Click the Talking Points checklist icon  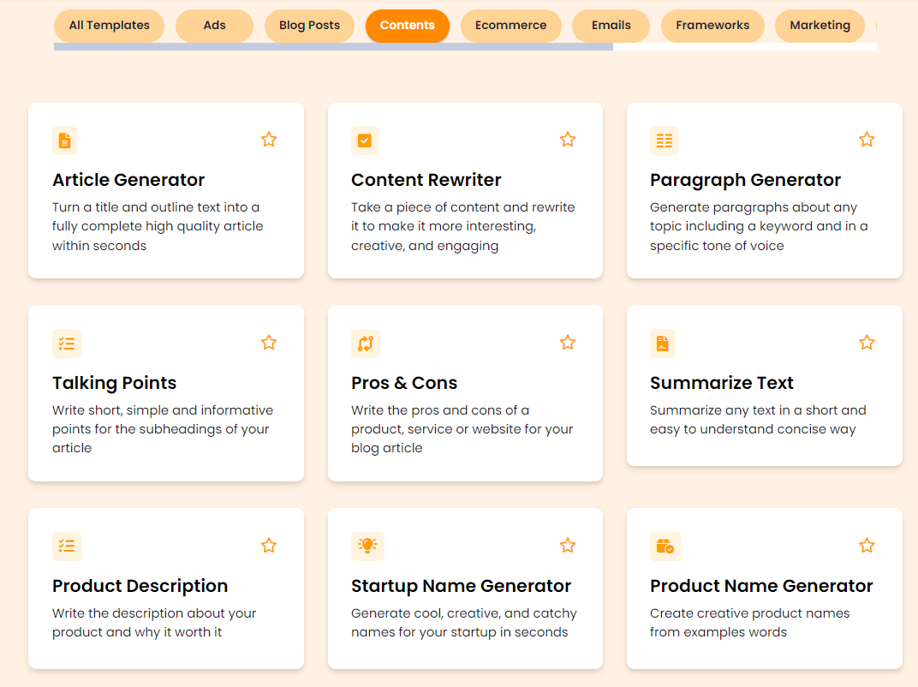point(67,343)
